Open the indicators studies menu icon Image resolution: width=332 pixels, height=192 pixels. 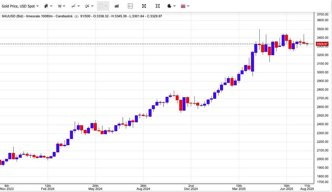[89, 6]
